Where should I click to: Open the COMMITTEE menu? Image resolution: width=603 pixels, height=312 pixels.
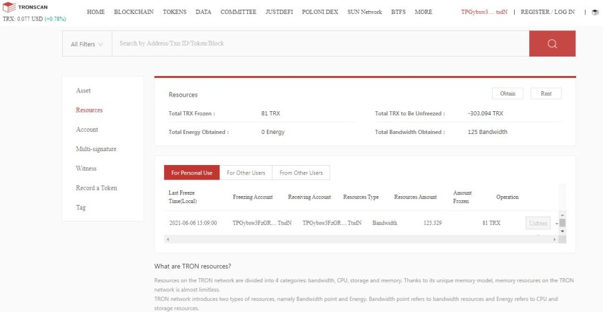[239, 12]
